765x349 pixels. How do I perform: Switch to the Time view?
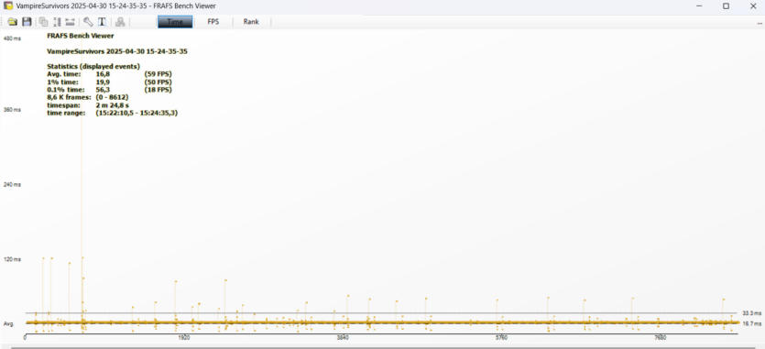(x=175, y=21)
